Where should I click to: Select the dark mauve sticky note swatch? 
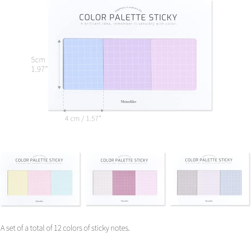(124, 183)
